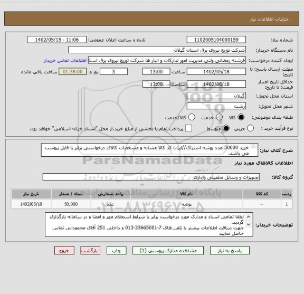Select the خدمت radio button

click(219, 117)
